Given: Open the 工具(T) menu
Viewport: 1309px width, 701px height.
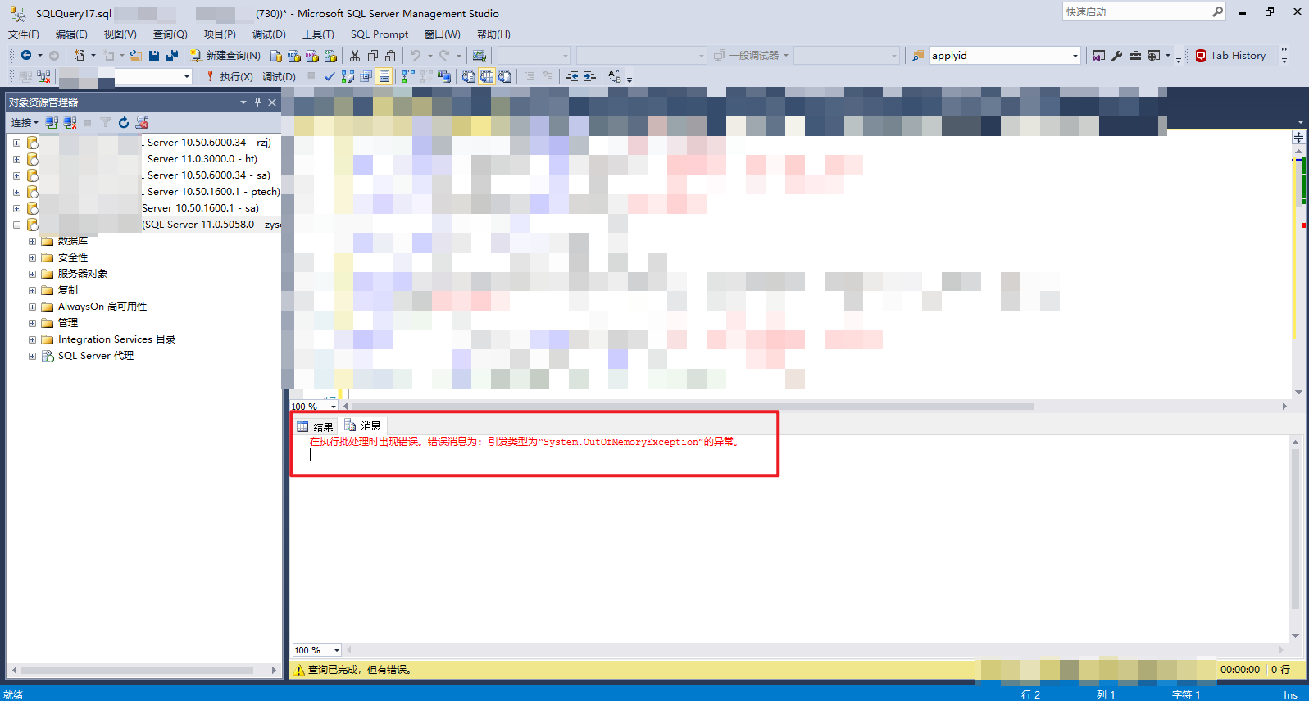Looking at the screenshot, I should click(x=318, y=34).
